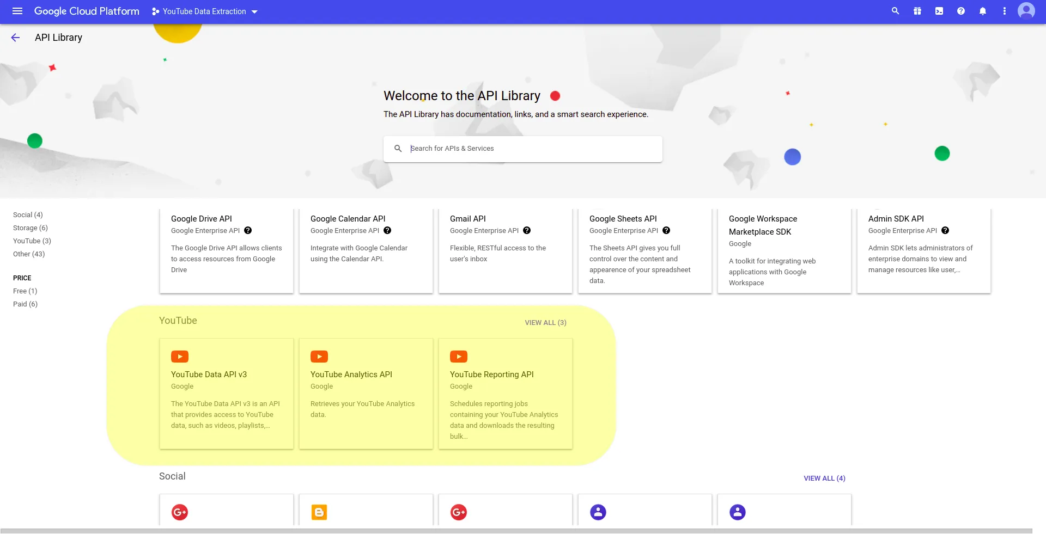The width and height of the screenshot is (1046, 534).
Task: Click VIEW ALL (3) for YouTube
Action: 545,323
